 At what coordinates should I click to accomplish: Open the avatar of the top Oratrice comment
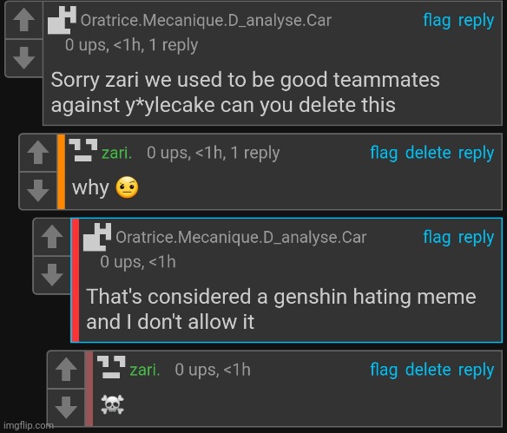[62, 20]
